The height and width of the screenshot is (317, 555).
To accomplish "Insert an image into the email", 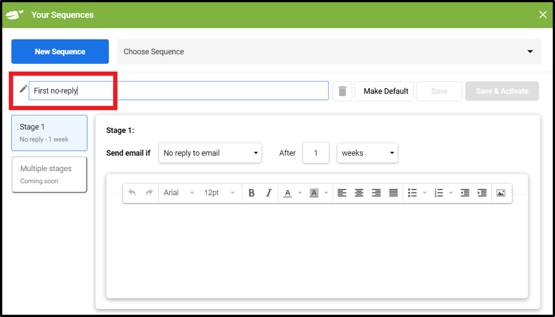I will 500,193.
